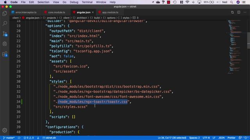Click the Wi-Fi icon in menu bar
This screenshot has height=140, width=250.
[187, 2]
